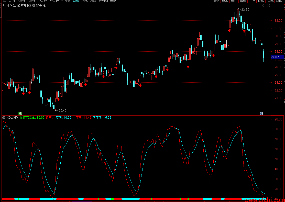This screenshot has height=202, width=285.
Task: Click the 绿探底震仓: 10.00 value label
Action: pyautogui.click(x=32, y=118)
